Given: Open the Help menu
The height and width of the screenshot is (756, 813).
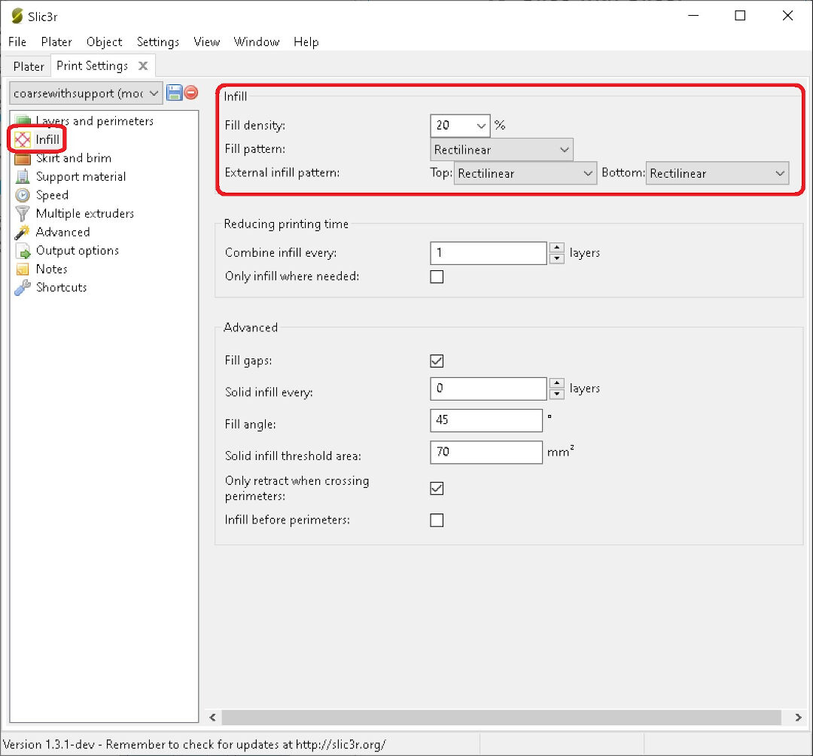Looking at the screenshot, I should pos(306,42).
